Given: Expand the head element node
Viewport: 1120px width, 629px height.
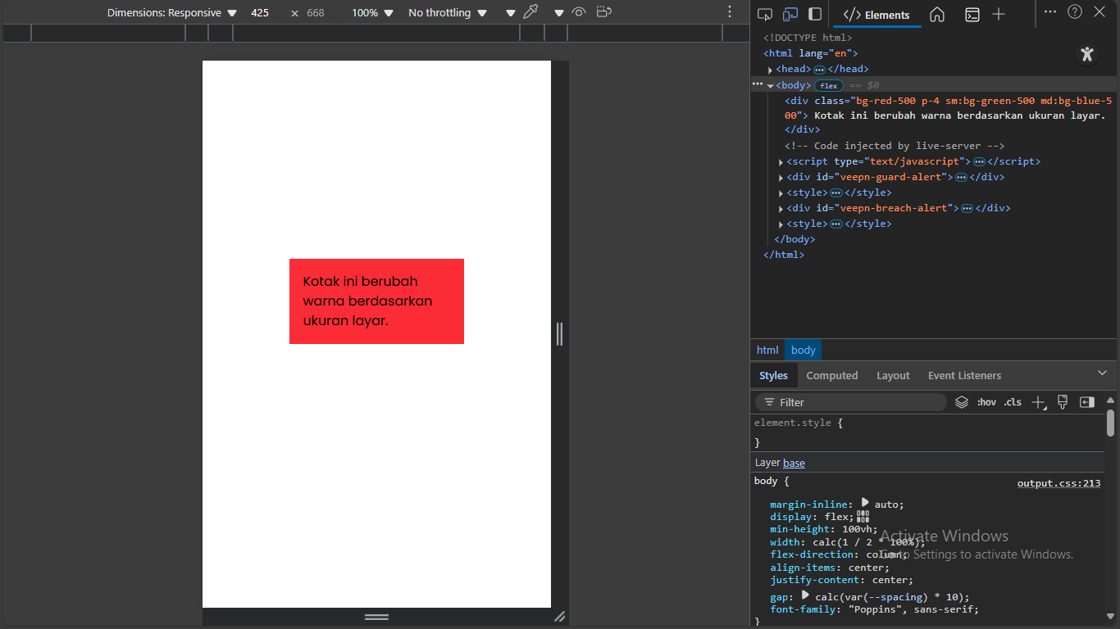Looking at the screenshot, I should tap(770, 70).
